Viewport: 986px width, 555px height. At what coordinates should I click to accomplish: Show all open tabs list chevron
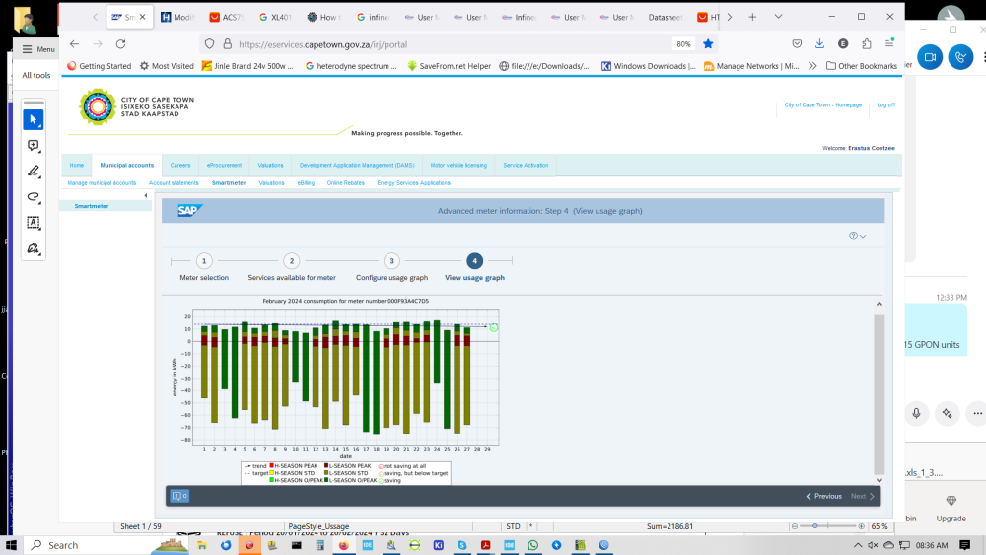[x=779, y=17]
